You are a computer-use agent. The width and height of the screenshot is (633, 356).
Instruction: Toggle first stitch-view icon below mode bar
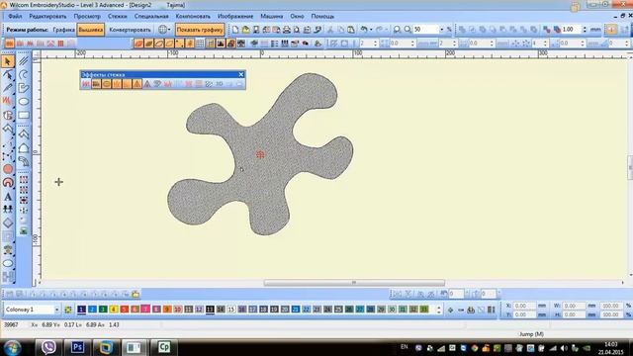coord(9,44)
